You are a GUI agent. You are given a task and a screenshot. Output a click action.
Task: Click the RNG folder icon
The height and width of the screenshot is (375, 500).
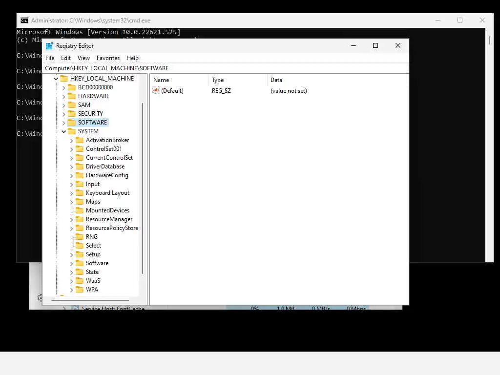tap(80, 237)
